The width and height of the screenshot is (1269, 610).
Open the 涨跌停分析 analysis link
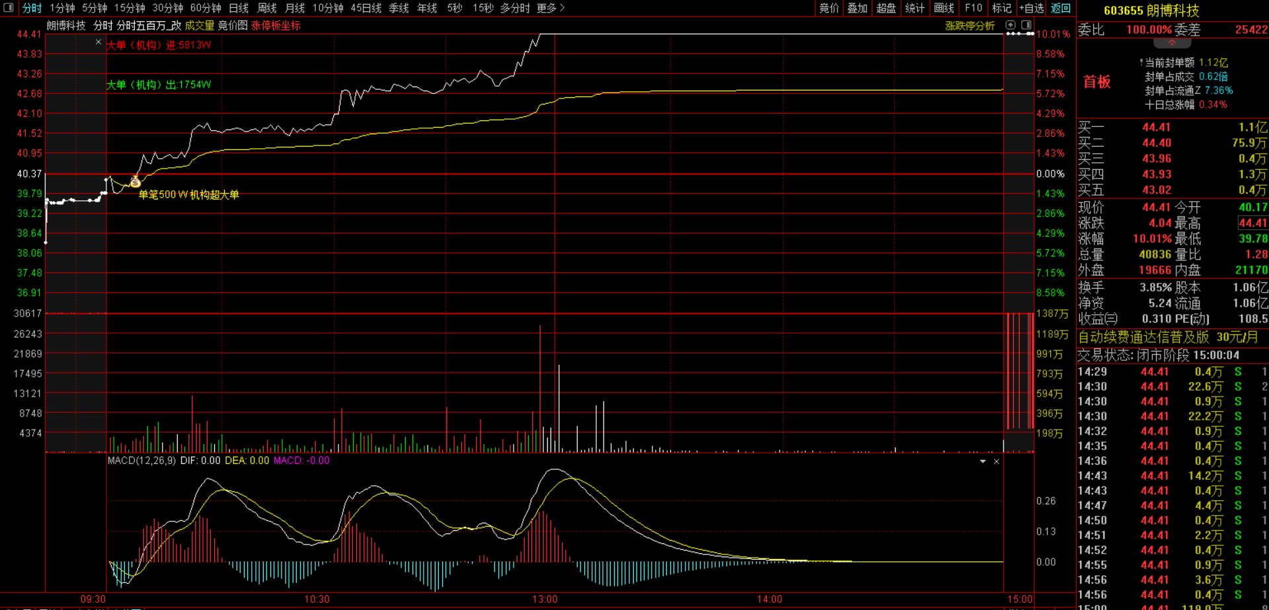tap(970, 26)
